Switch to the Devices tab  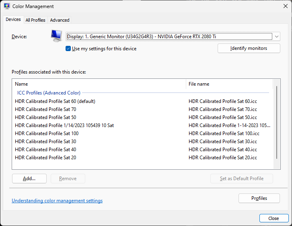click(x=13, y=19)
